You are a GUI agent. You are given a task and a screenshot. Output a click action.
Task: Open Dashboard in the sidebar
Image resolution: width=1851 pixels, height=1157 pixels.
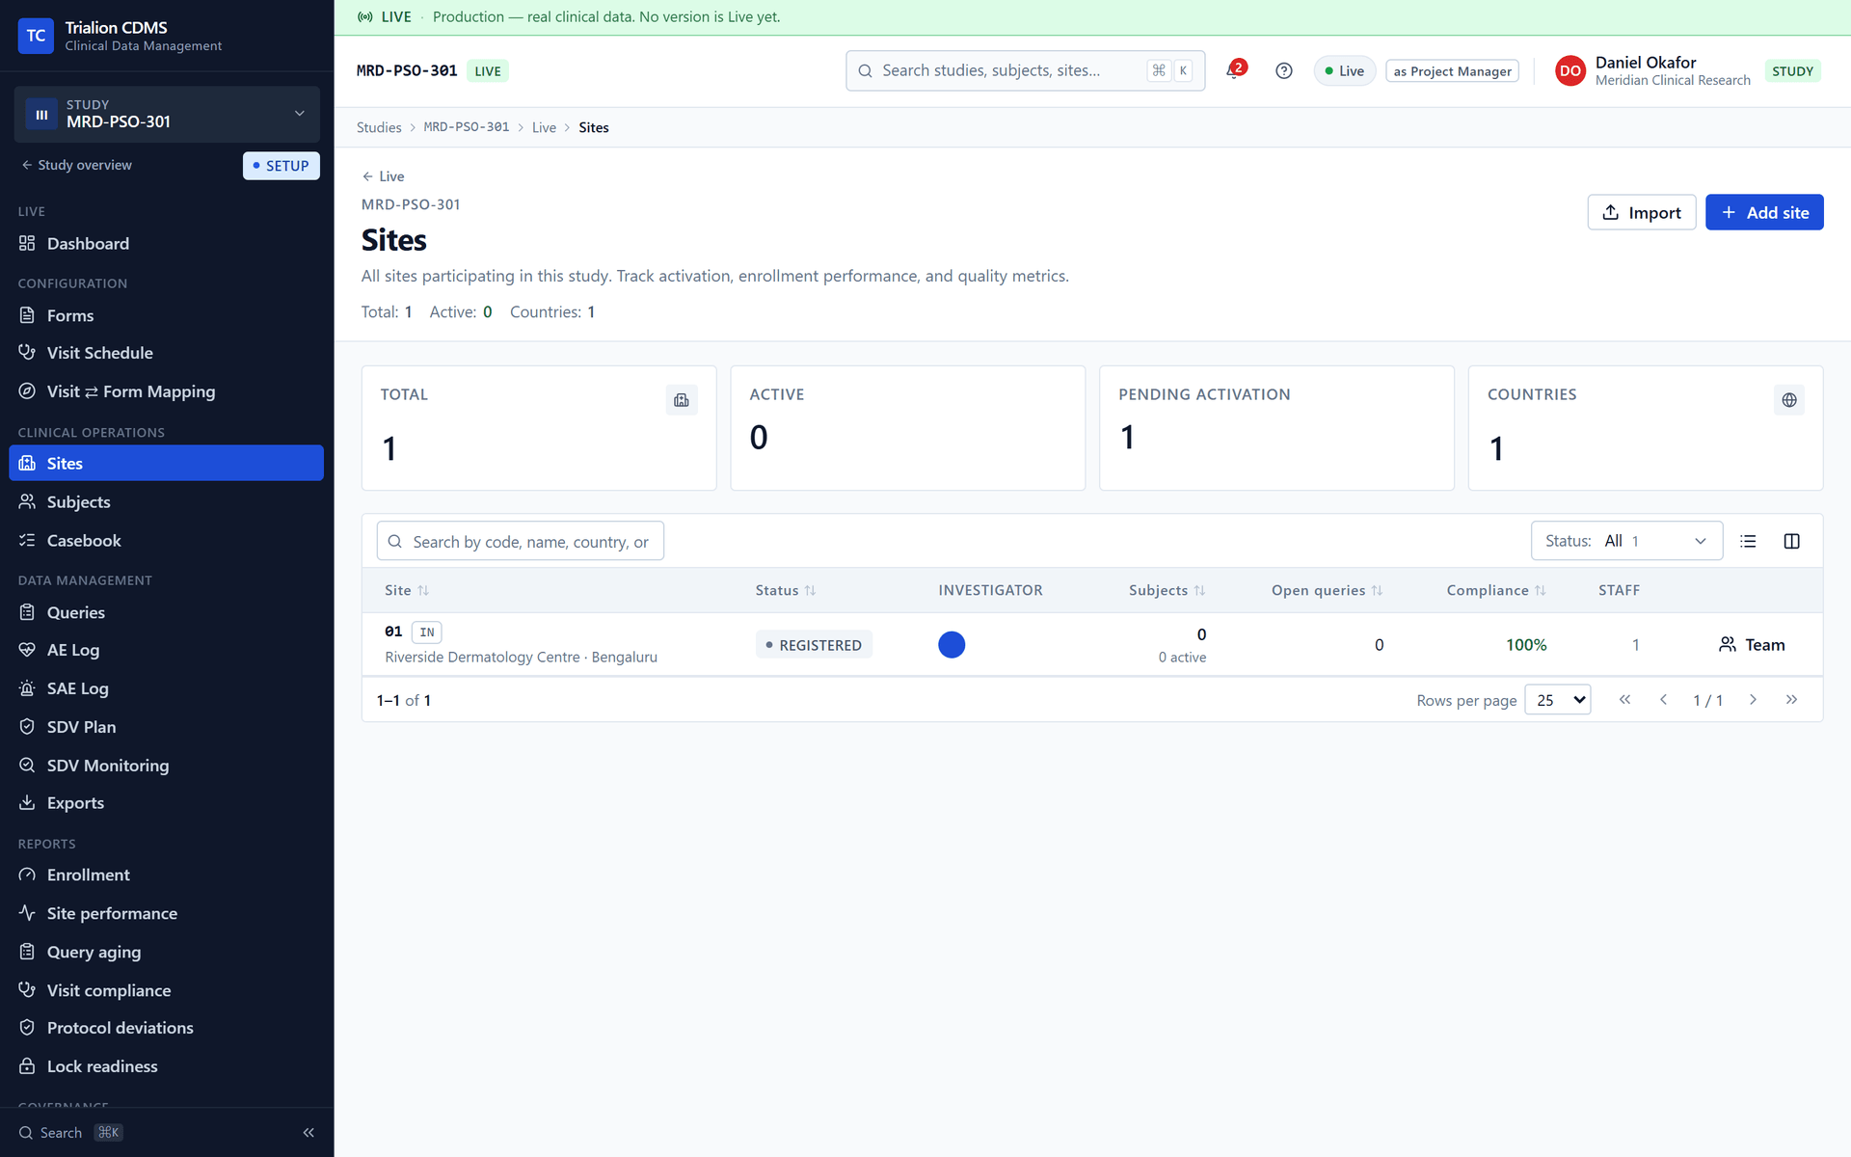[167, 244]
